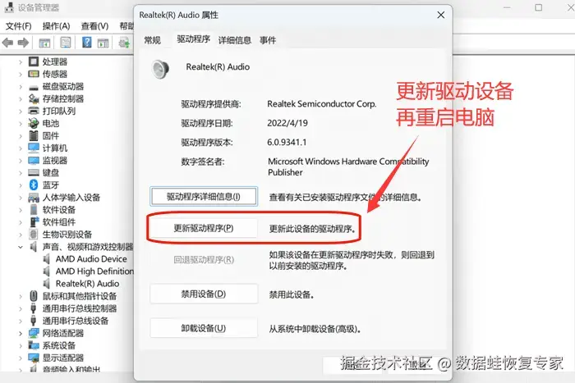This screenshot has width=575, height=383.
Task: Click the monitor icon beside 监视器
Action: click(x=34, y=161)
